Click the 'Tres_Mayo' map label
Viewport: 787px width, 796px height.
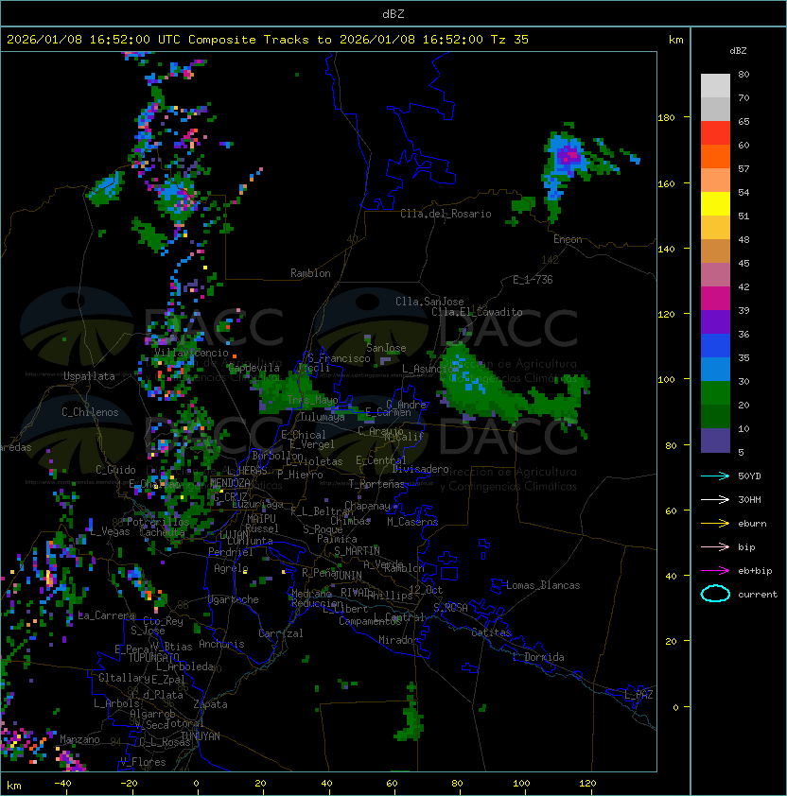click(312, 400)
